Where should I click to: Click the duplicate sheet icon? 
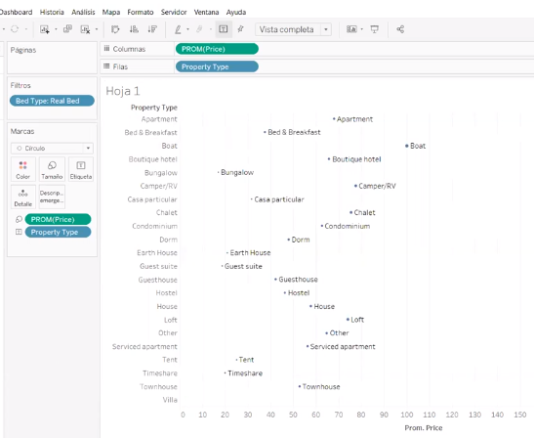(x=67, y=29)
